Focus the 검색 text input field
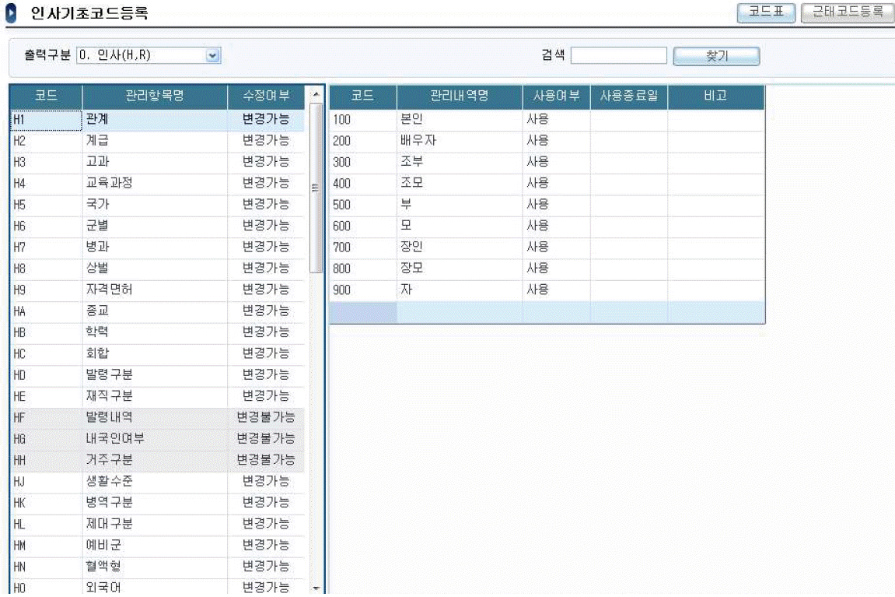 tap(619, 56)
